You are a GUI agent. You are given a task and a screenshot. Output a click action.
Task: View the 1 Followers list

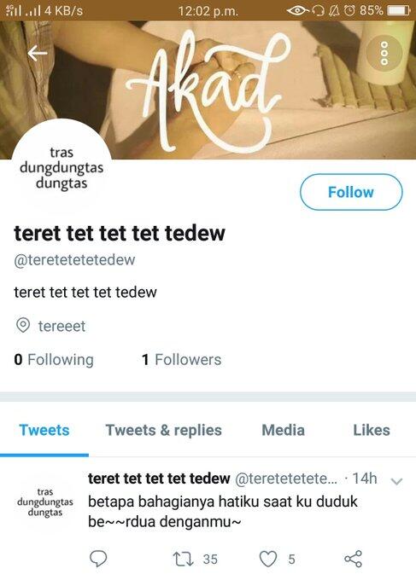181,360
